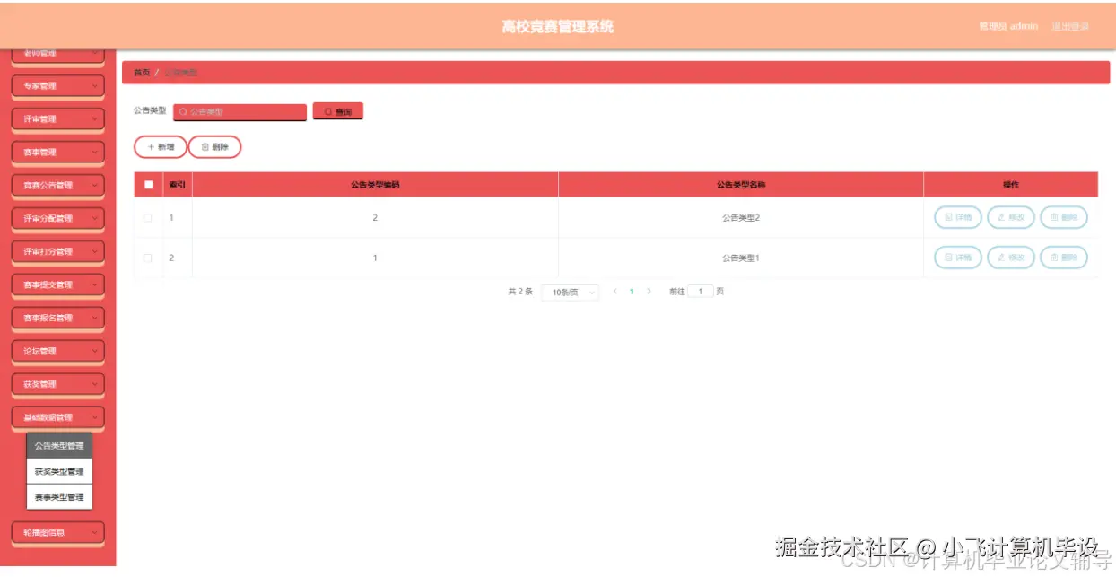Click the 新增 add button
The height and width of the screenshot is (577, 1116).
pos(161,147)
